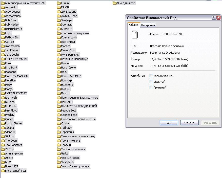
Task: Toggle the 'Скрытый' attribute checkbox
Action: 151,82
